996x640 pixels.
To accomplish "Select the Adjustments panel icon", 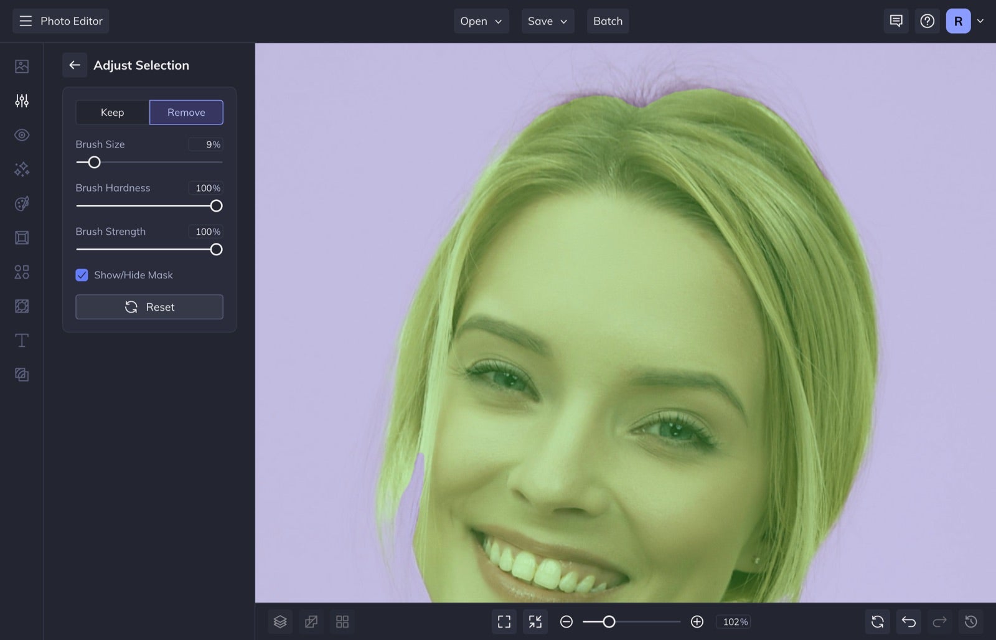I will tap(21, 100).
